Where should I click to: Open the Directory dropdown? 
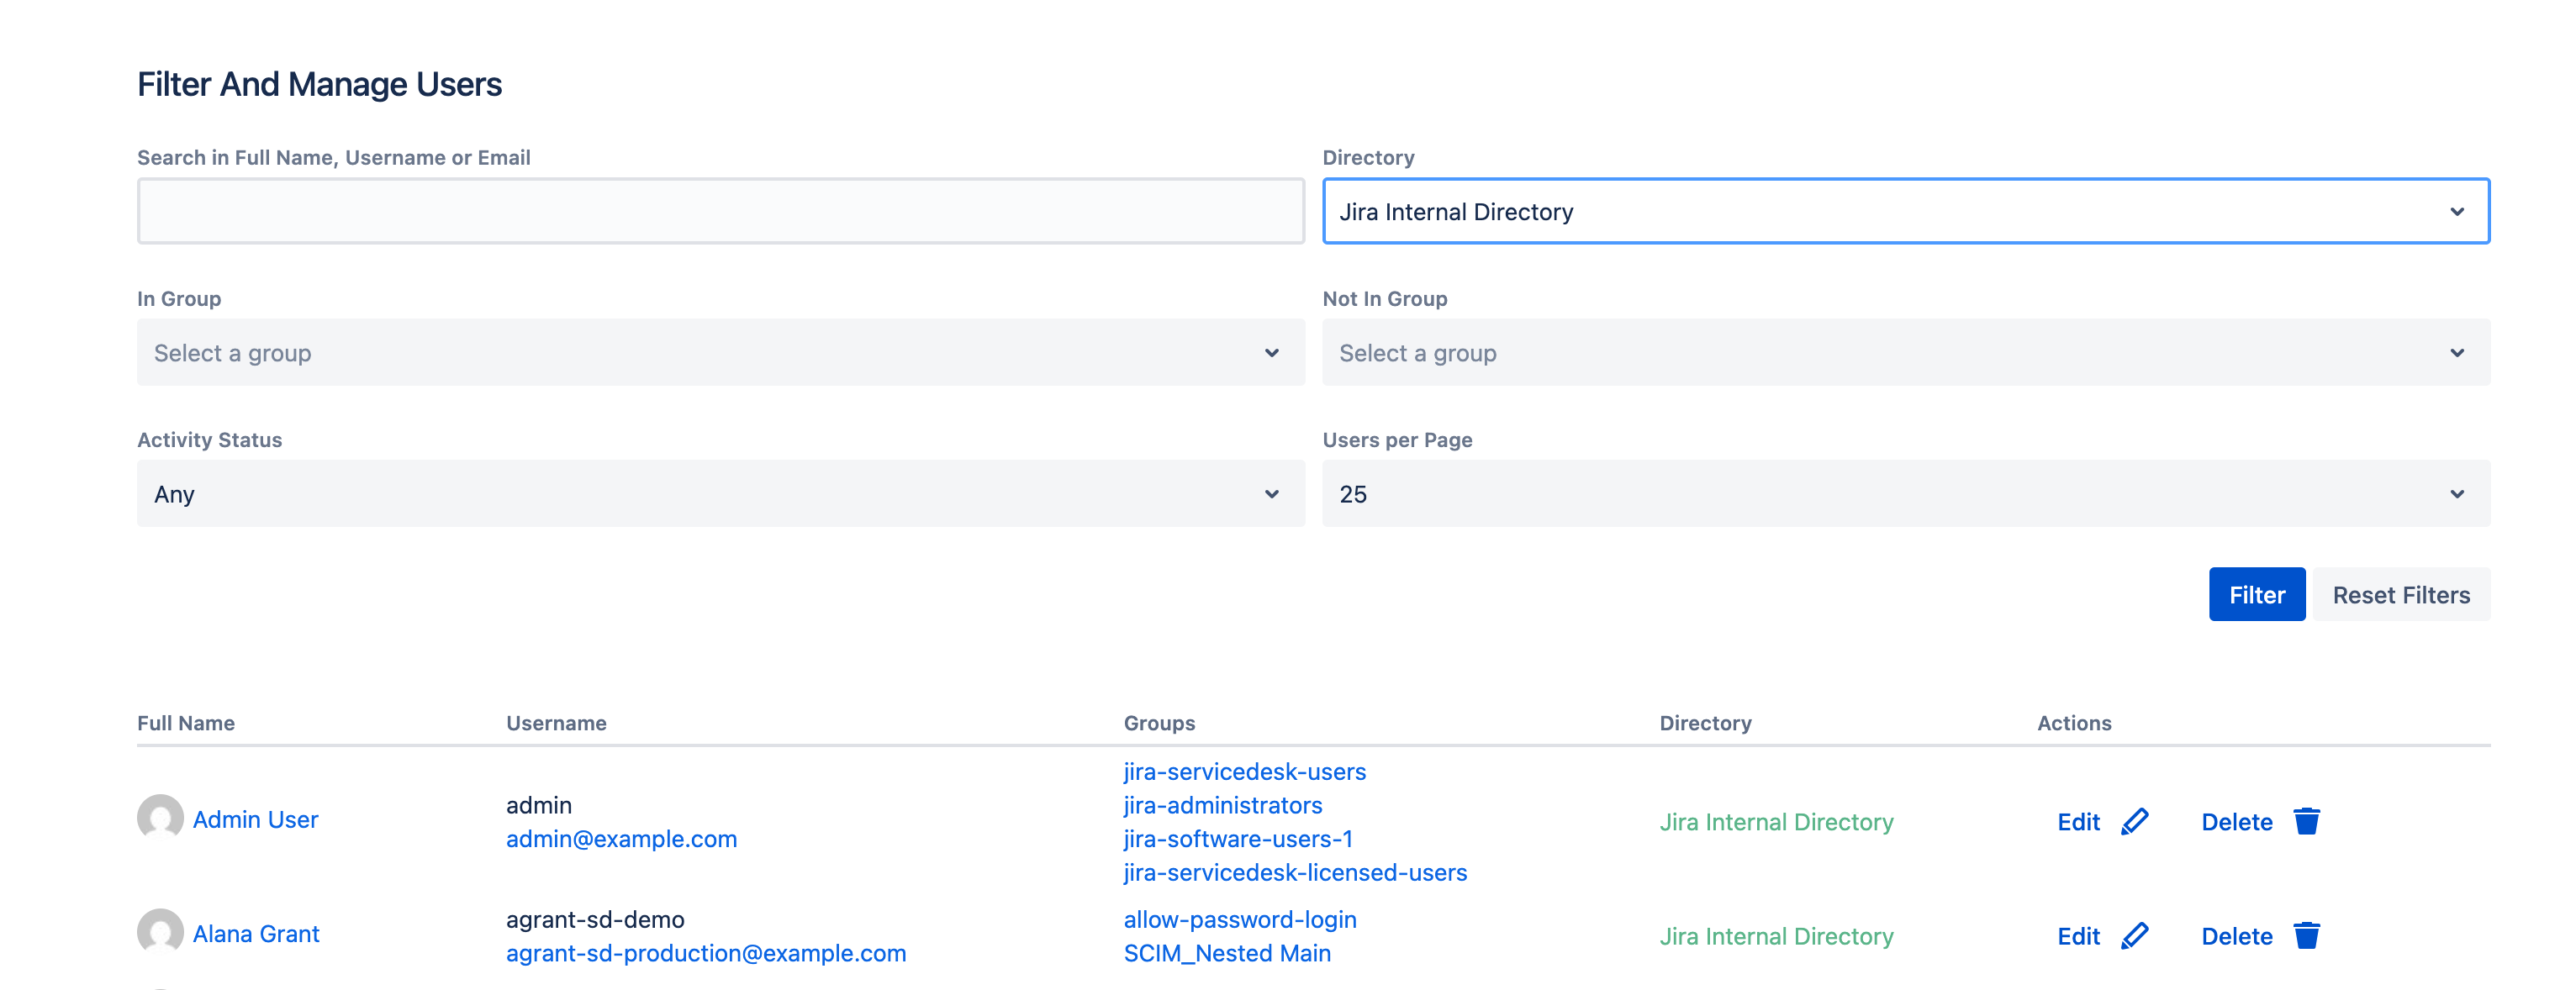(x=1906, y=211)
